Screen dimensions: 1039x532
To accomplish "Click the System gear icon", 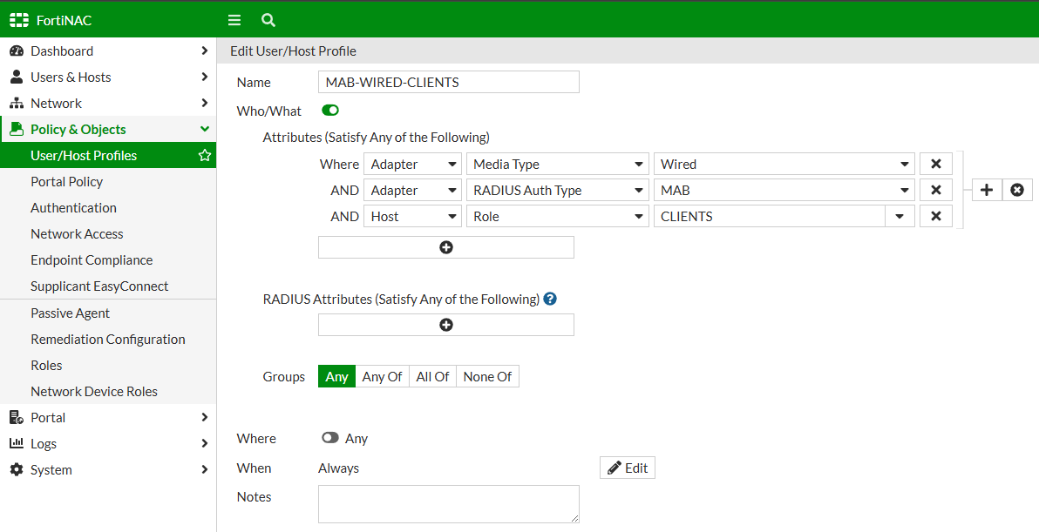I will 17,470.
